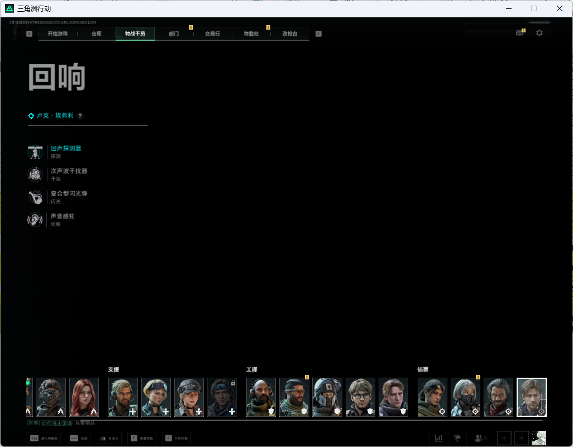The height and width of the screenshot is (447, 573).
Task: Select the bald bearded engineer portrait
Action: click(x=261, y=397)
